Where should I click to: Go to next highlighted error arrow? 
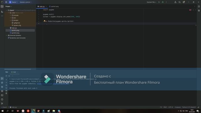pos(195,10)
